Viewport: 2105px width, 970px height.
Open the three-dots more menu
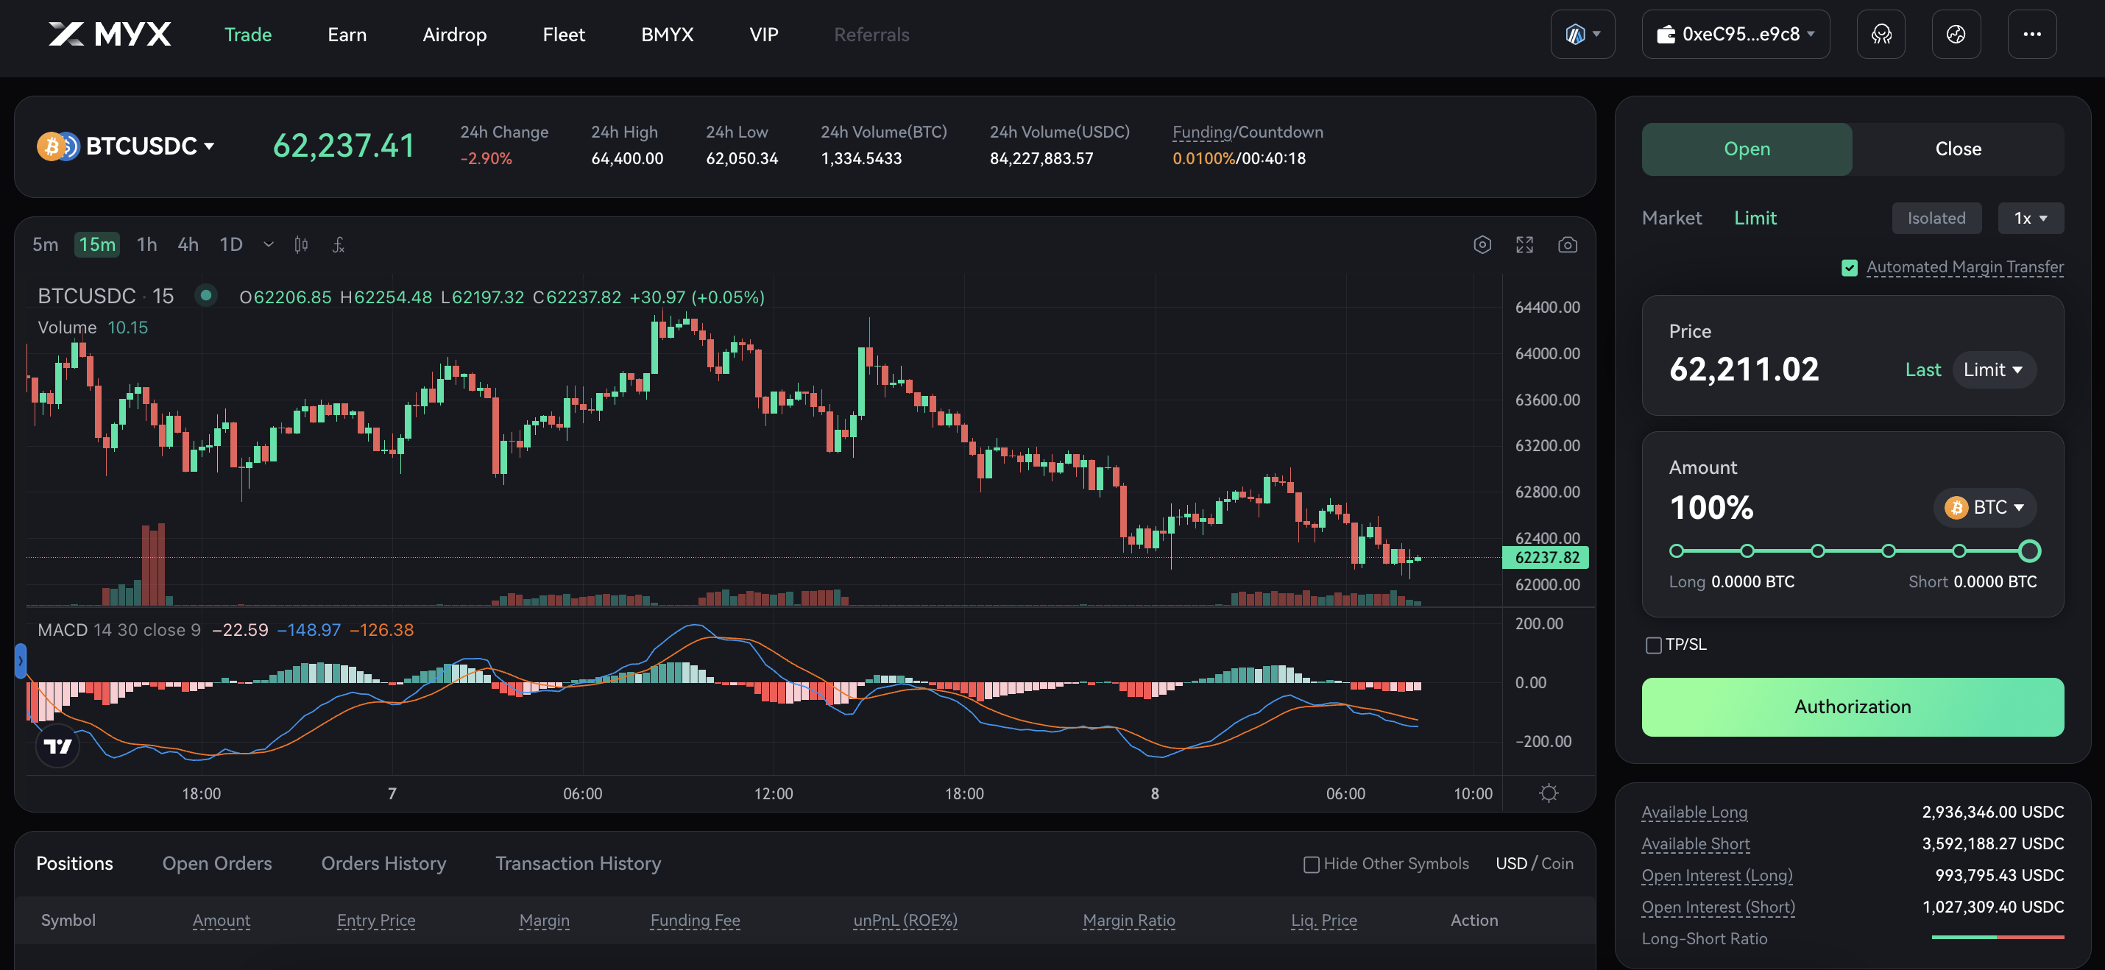2031,35
